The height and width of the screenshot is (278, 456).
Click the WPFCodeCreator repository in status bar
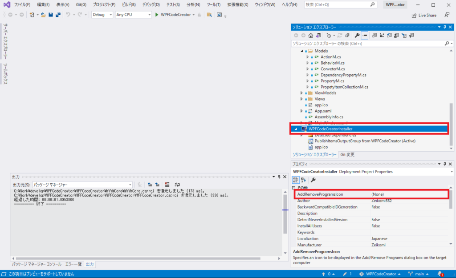[379, 274]
